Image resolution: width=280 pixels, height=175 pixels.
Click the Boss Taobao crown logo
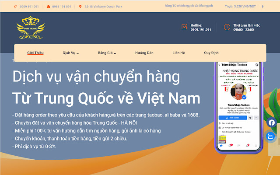pyautogui.click(x=31, y=28)
